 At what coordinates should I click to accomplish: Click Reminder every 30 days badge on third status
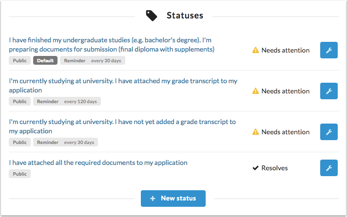tap(65, 143)
